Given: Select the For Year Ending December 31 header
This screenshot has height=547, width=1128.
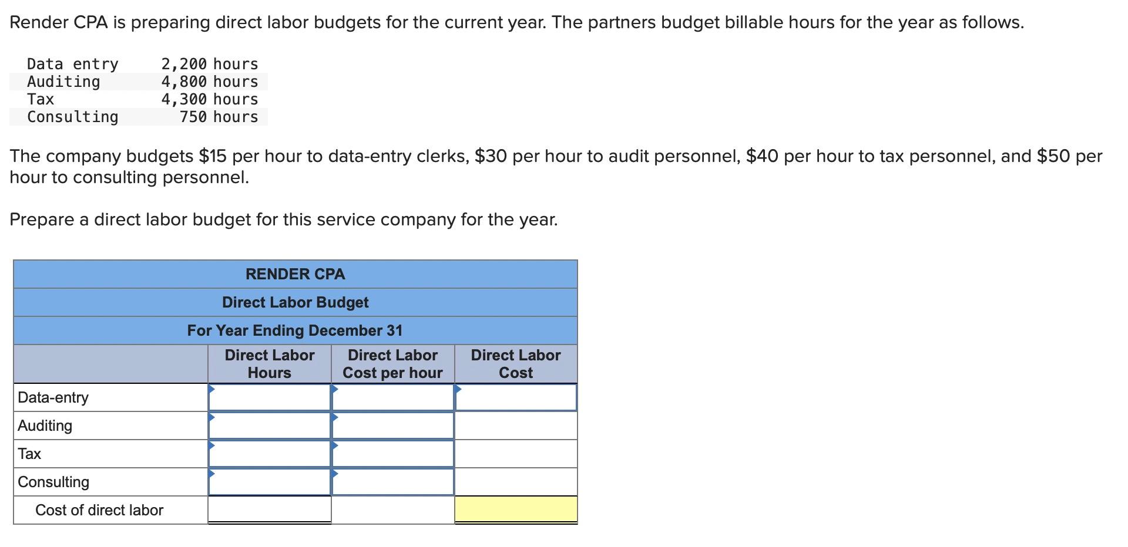Looking at the screenshot, I should pyautogui.click(x=295, y=330).
